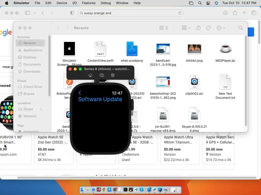The height and width of the screenshot is (195, 261).
Task: Select New Text Document.txt file
Action: pyautogui.click(x=225, y=87)
